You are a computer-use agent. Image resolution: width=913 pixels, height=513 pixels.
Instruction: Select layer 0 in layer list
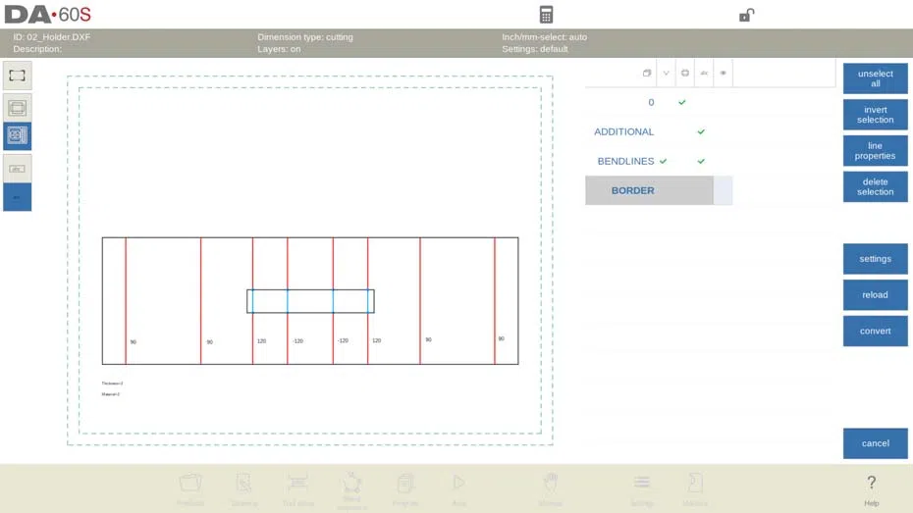pyautogui.click(x=651, y=102)
